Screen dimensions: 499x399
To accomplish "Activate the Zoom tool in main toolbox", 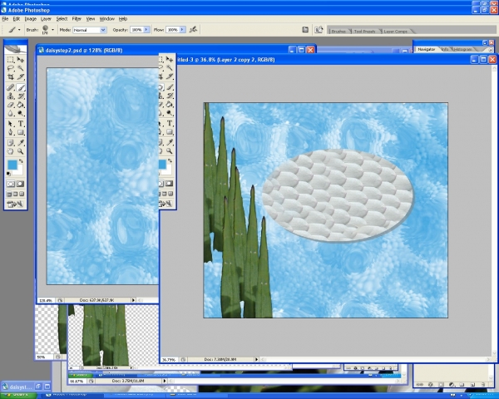I will (x=20, y=151).
